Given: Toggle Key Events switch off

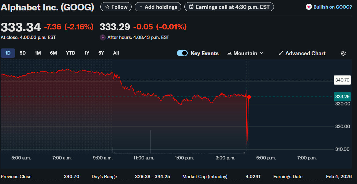Looking at the screenshot, I should point(182,53).
